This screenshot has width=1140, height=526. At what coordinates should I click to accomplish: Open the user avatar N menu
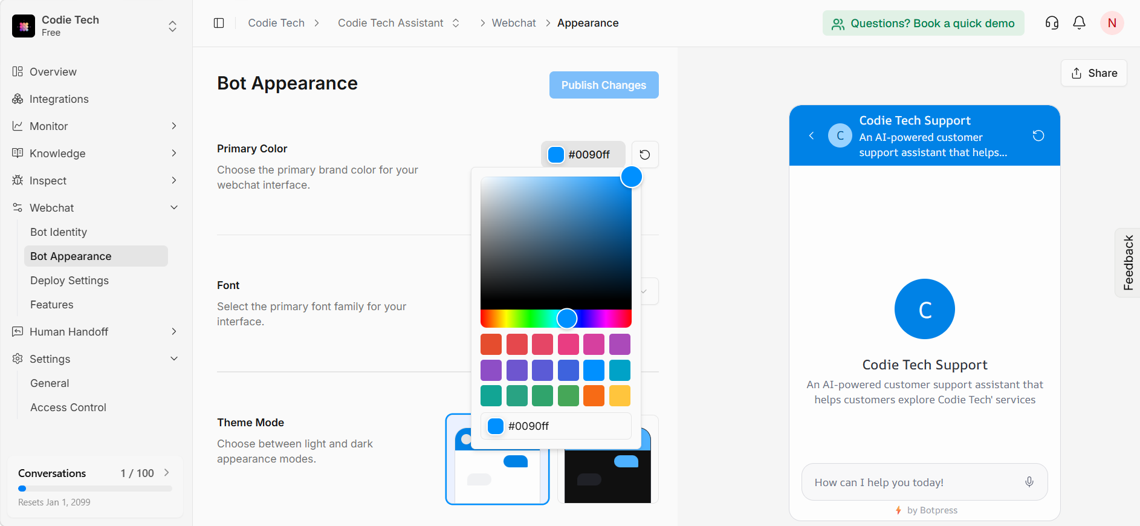pyautogui.click(x=1112, y=23)
